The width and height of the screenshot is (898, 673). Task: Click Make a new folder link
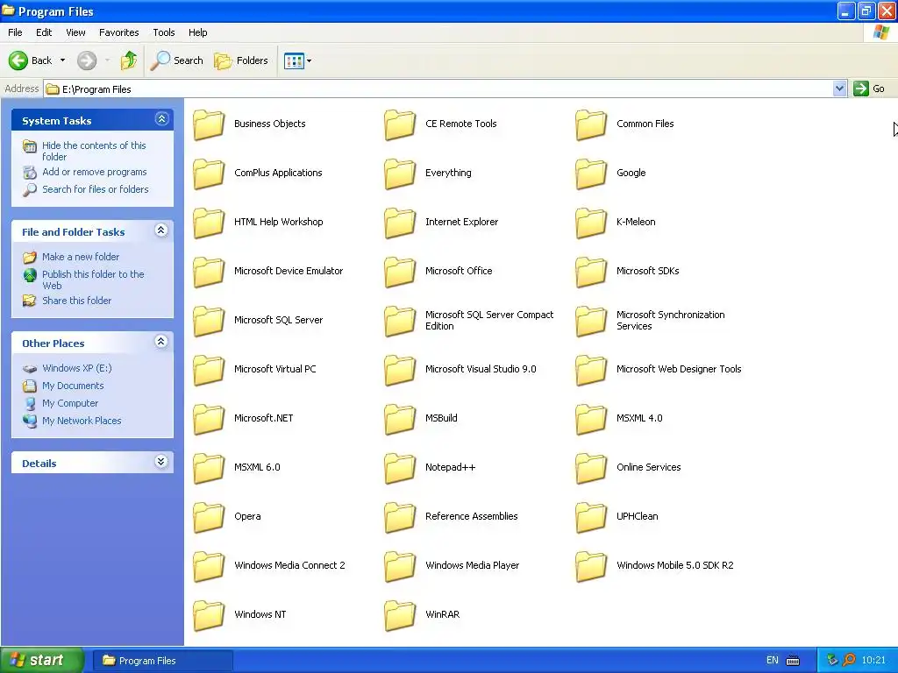point(81,257)
